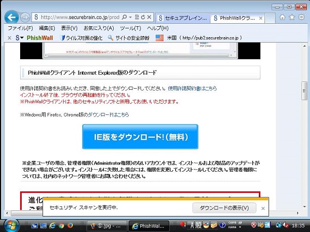Click the PhishWal... IE taskbar button
This screenshot has width=310, height=232.
[x=149, y=226]
